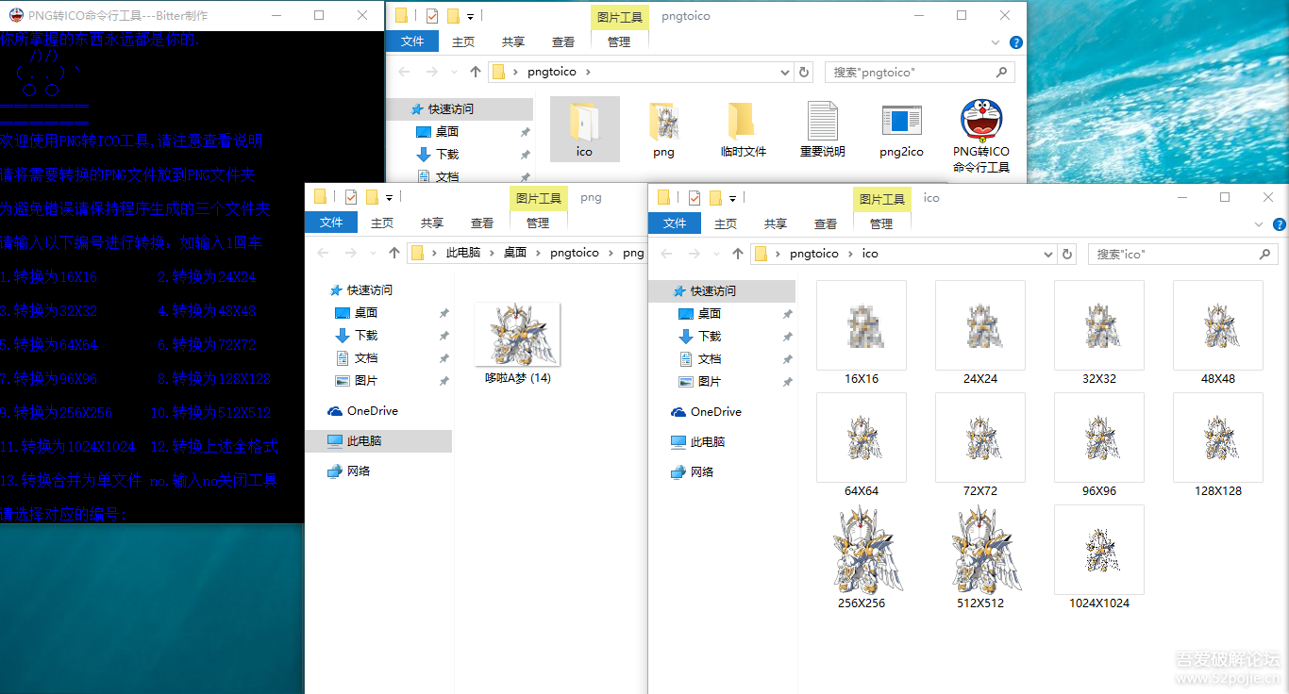This screenshot has width=1289, height=694.
Task: Select the png folder in the pngtoico window
Action: point(663,129)
